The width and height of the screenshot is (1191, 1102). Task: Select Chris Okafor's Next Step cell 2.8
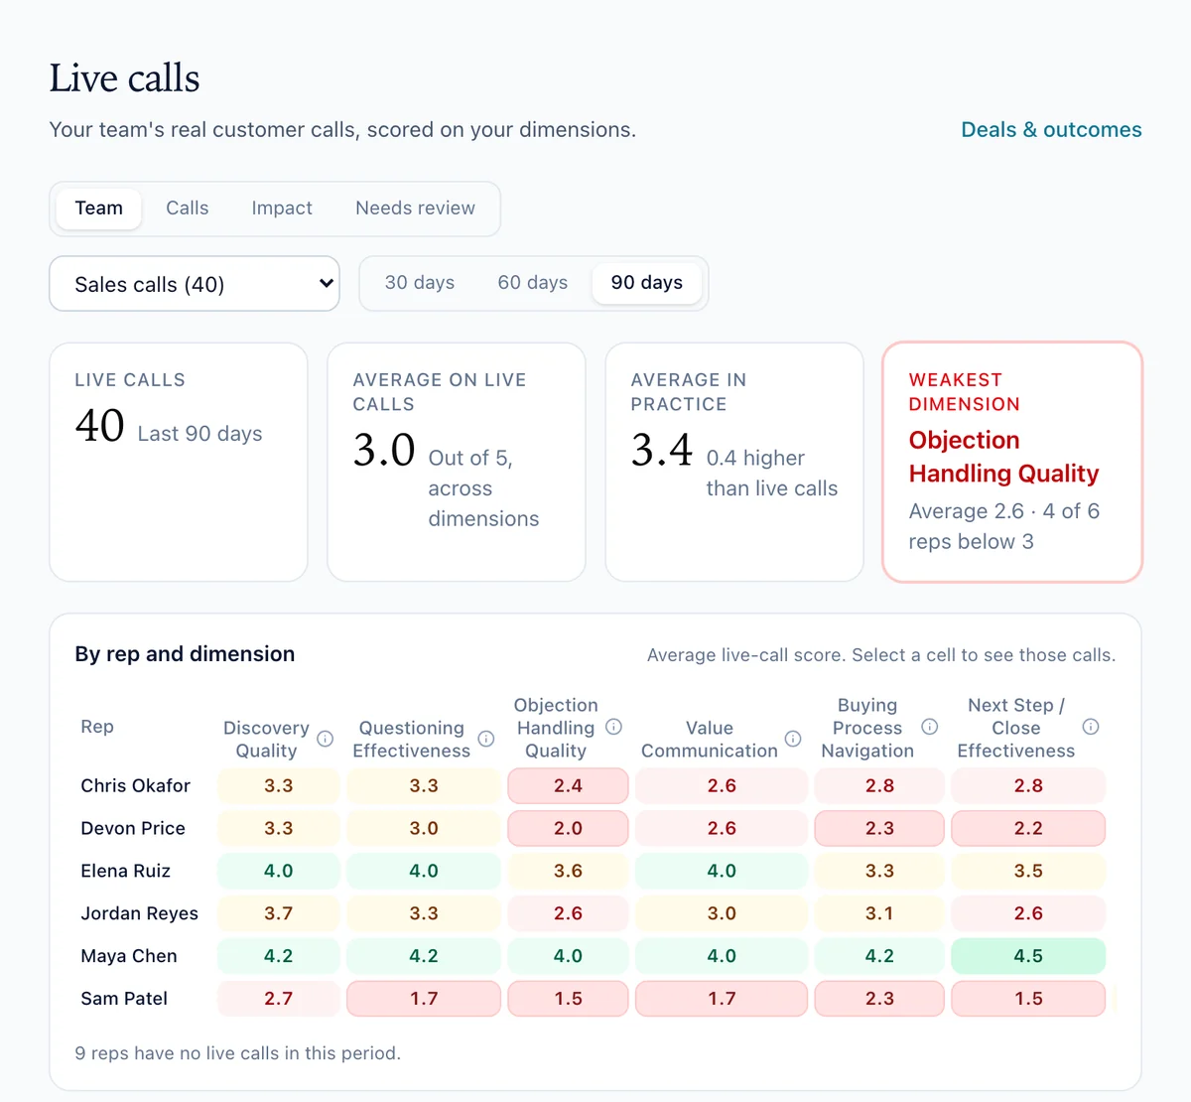coord(1028,785)
